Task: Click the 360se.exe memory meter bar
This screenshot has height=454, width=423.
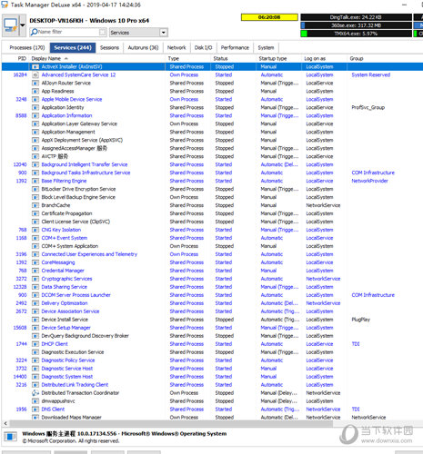Action: point(356,25)
